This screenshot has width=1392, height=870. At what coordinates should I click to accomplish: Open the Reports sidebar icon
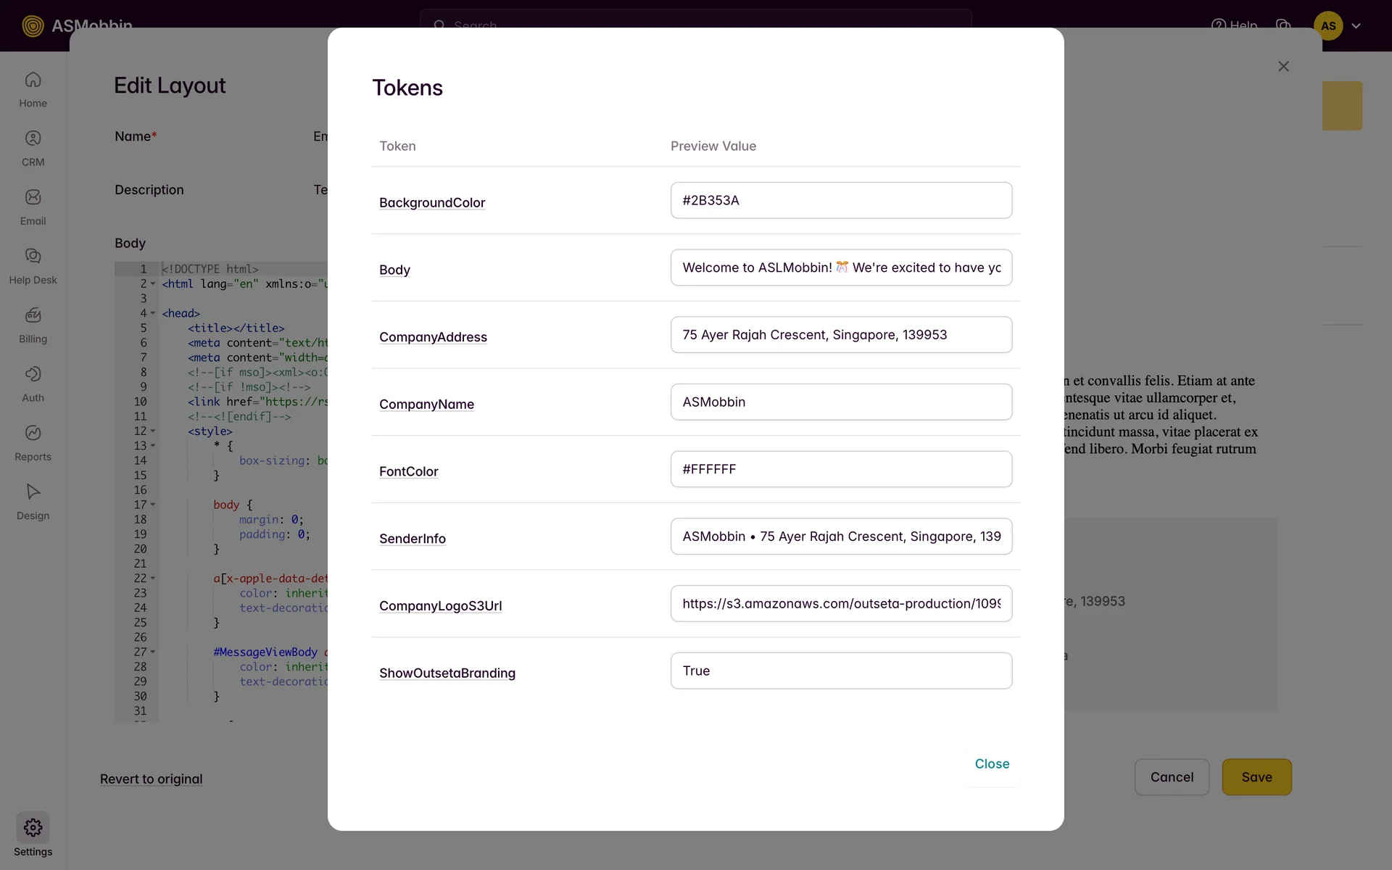(33, 433)
